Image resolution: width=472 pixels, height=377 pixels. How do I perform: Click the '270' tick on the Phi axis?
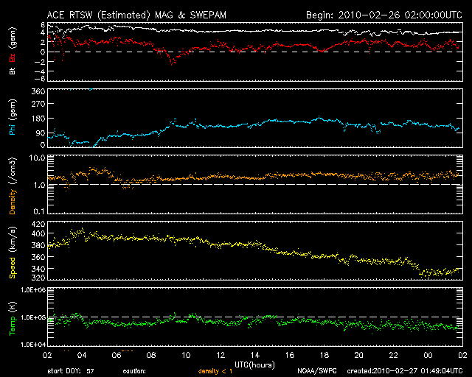click(x=38, y=105)
